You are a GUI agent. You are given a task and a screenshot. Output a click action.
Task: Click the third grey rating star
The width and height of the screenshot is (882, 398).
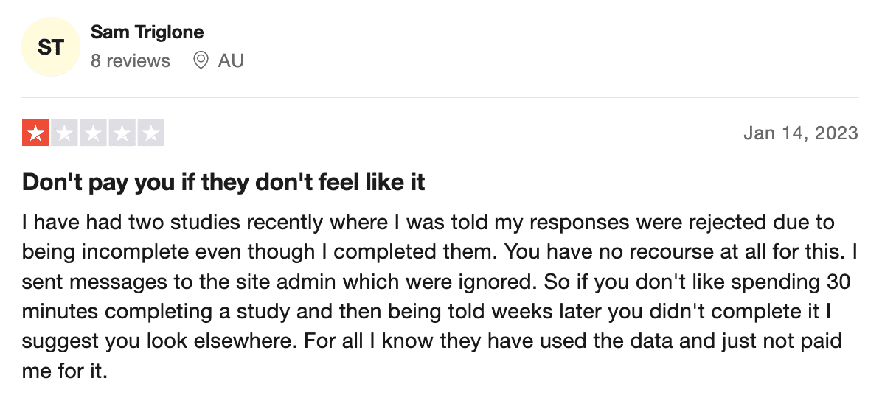(93, 133)
